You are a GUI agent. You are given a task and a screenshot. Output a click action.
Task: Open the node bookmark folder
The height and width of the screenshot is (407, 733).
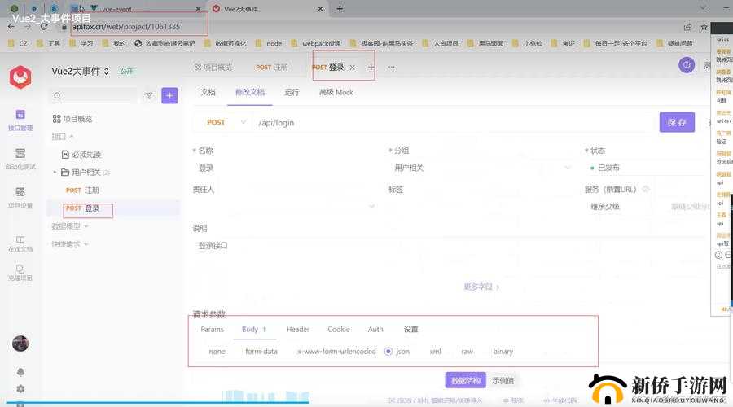tap(269, 43)
